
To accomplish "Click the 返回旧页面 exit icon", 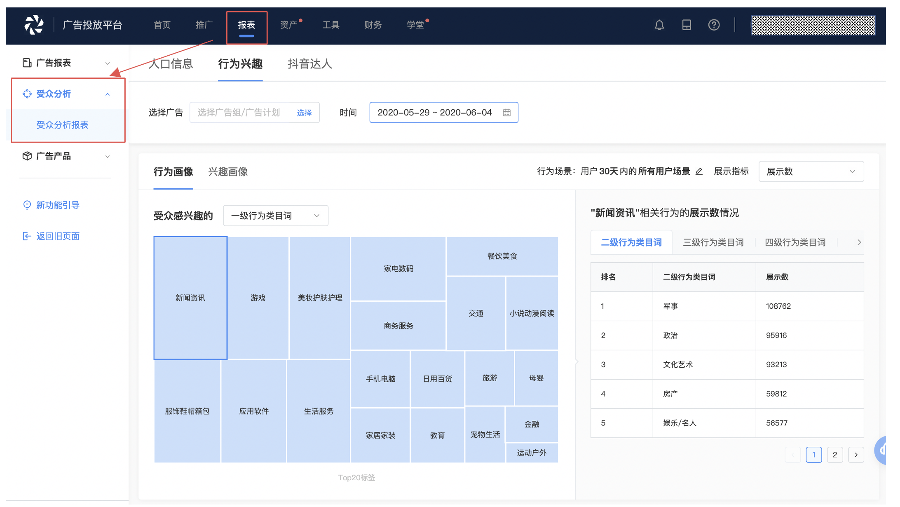I will [27, 236].
